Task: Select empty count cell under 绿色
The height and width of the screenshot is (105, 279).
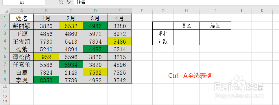Action: click(215, 41)
